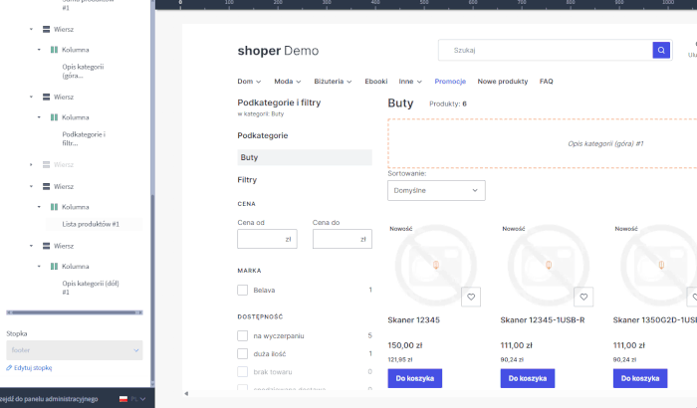This screenshot has height=408, width=697.
Task: Click the pencil icon next to Edytuj stopkę
Action: click(x=9, y=367)
